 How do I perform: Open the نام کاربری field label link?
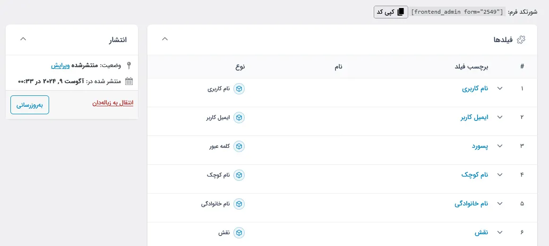point(475,89)
